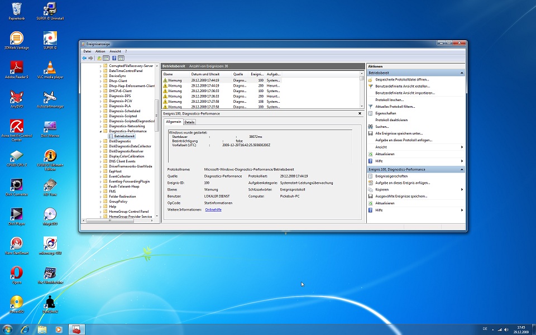Switch to the Details tab
Image resolution: width=536 pixels, height=335 pixels.
190,122
